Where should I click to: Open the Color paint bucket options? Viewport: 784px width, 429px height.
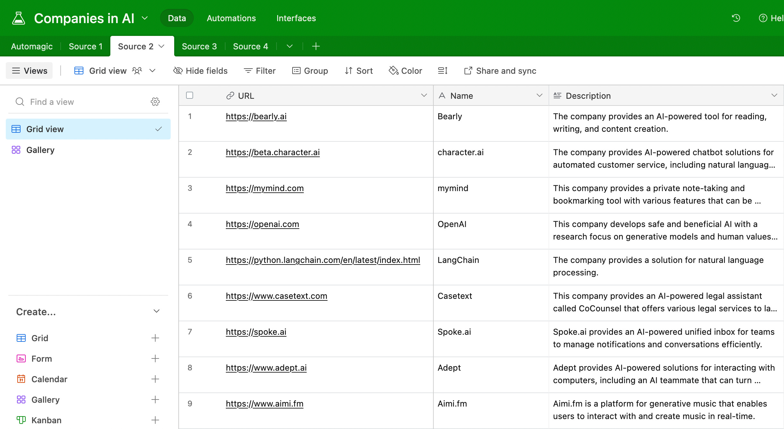(x=405, y=71)
